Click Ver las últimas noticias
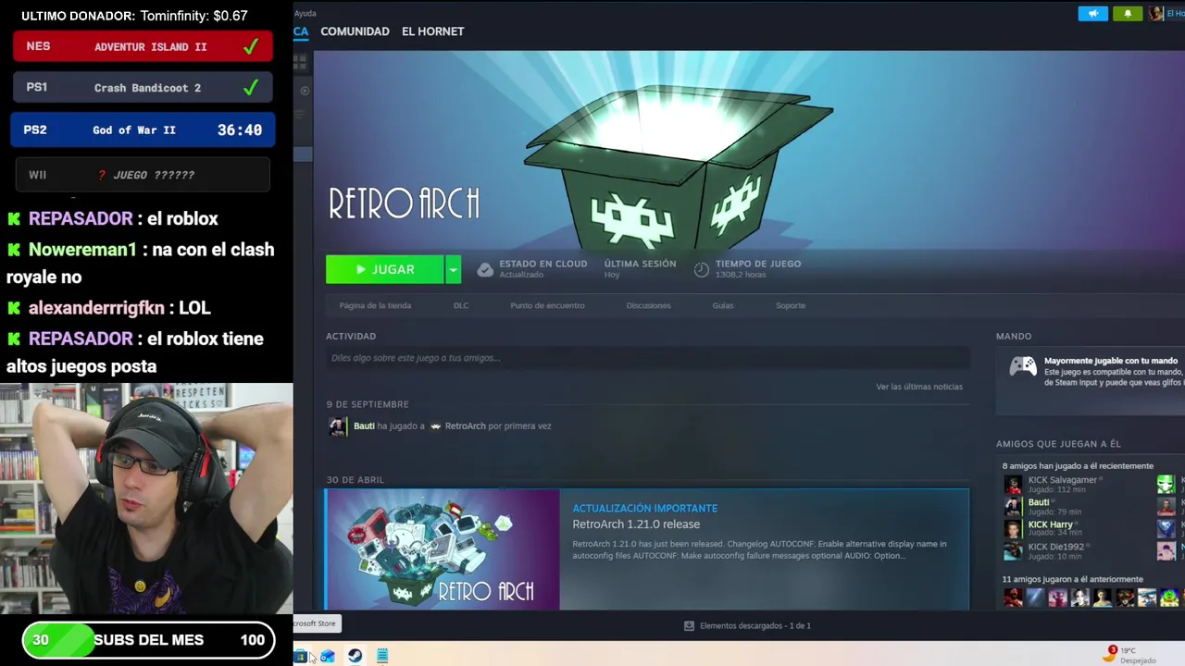1185x666 pixels. (919, 387)
